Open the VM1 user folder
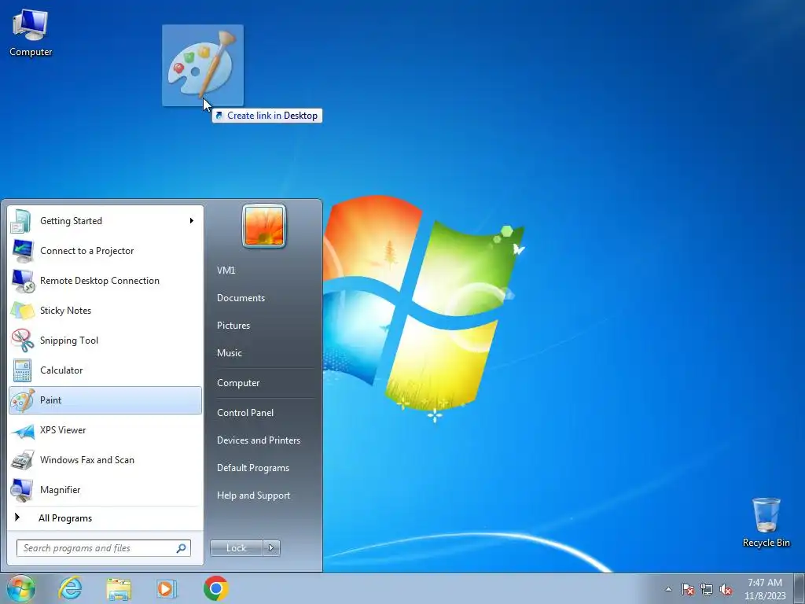Image resolution: width=805 pixels, height=604 pixels. 226,271
